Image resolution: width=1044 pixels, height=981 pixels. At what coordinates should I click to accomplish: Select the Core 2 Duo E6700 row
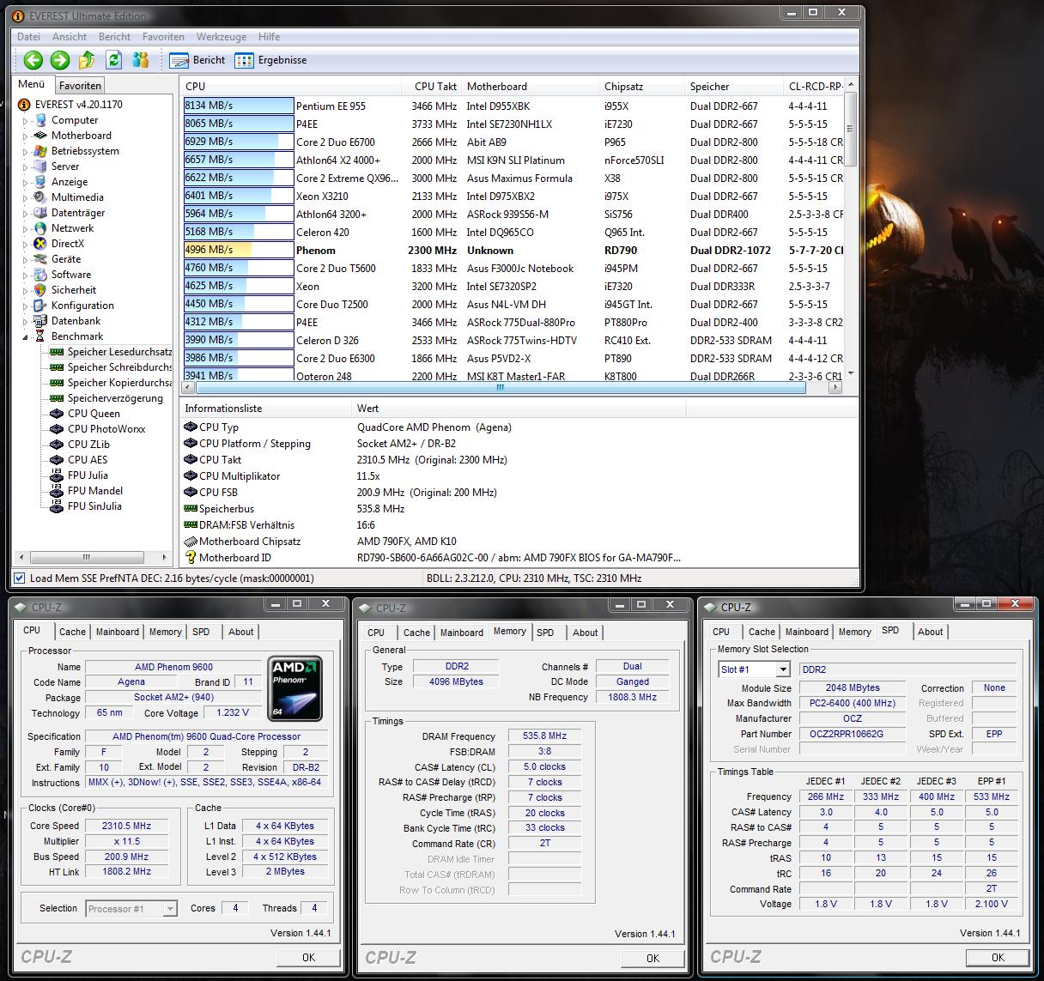tap(513, 142)
